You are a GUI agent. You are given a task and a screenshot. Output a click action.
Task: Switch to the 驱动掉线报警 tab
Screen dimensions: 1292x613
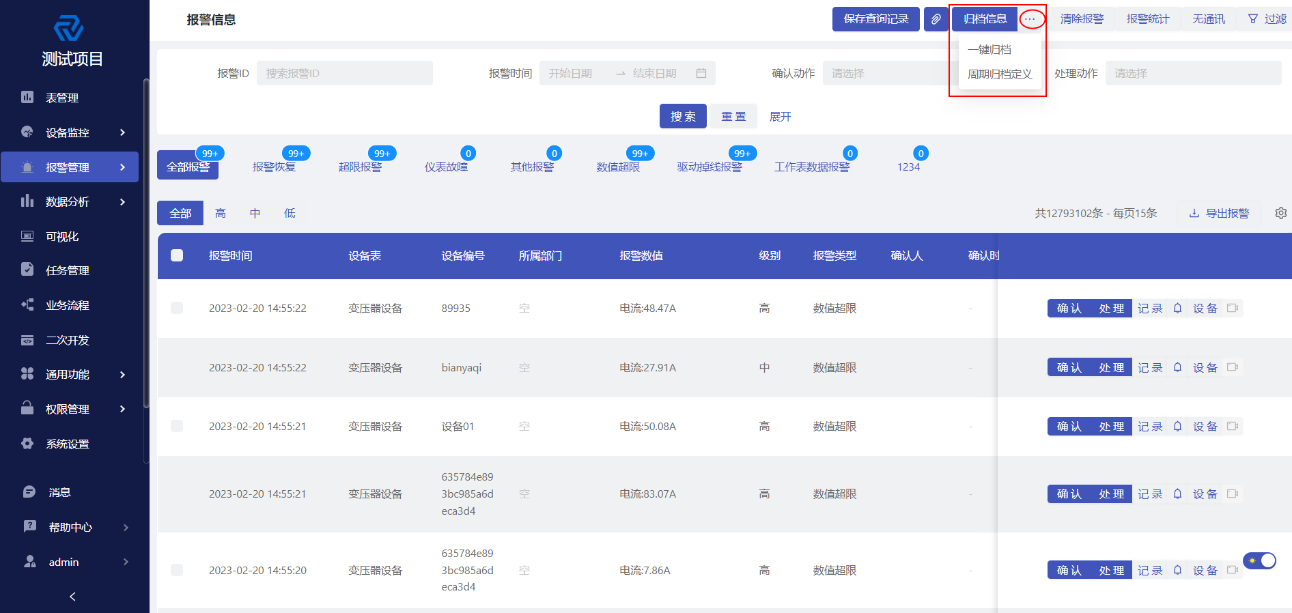[710, 167]
